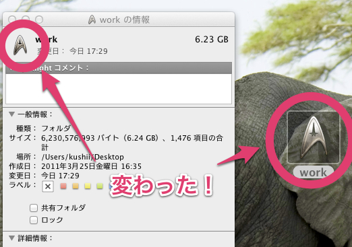Select the no-label X button
This screenshot has height=247, width=352.
pyautogui.click(x=48, y=186)
